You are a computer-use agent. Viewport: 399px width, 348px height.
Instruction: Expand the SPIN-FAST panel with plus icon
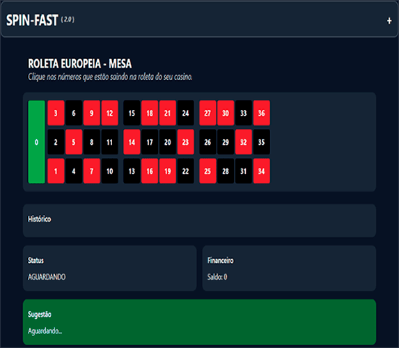click(x=389, y=21)
